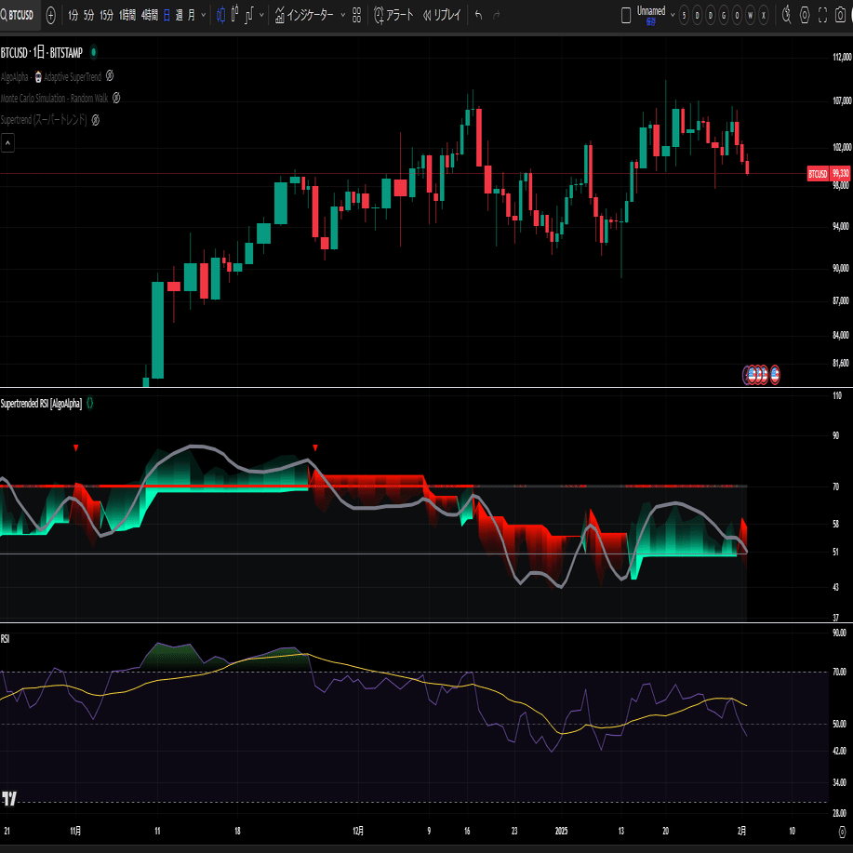
Task: Click the 2025 label on time axis
Action: (x=562, y=831)
